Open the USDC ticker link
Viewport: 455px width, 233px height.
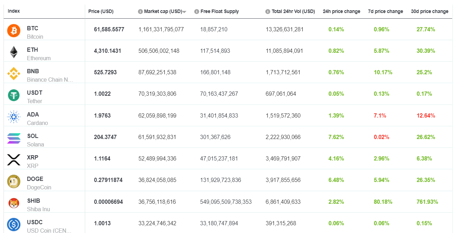[35, 222]
